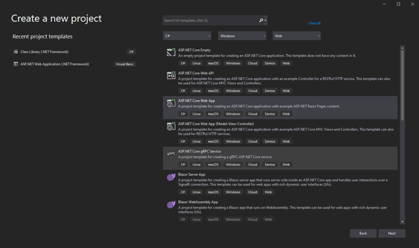Click scrollbar down arrow of template list
The image size is (419, 248).
coord(402,222)
